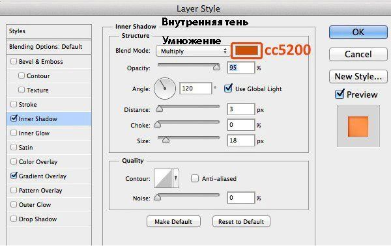Click the Make Default button
391x246 pixels.
173,221
